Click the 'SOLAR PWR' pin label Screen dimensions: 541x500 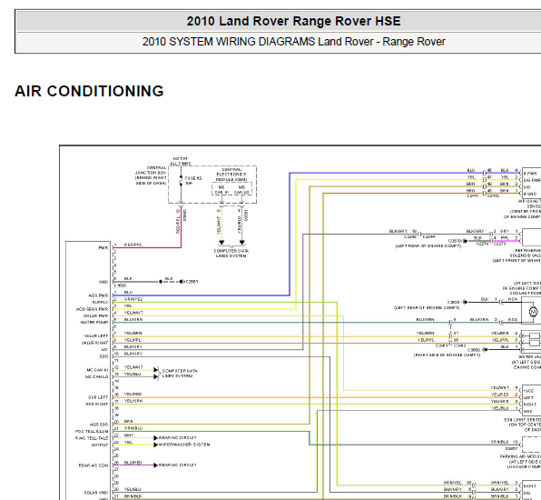pos(96,315)
